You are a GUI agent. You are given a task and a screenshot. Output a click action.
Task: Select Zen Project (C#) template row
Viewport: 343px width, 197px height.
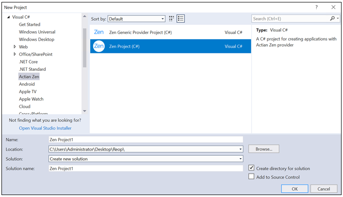coord(171,46)
